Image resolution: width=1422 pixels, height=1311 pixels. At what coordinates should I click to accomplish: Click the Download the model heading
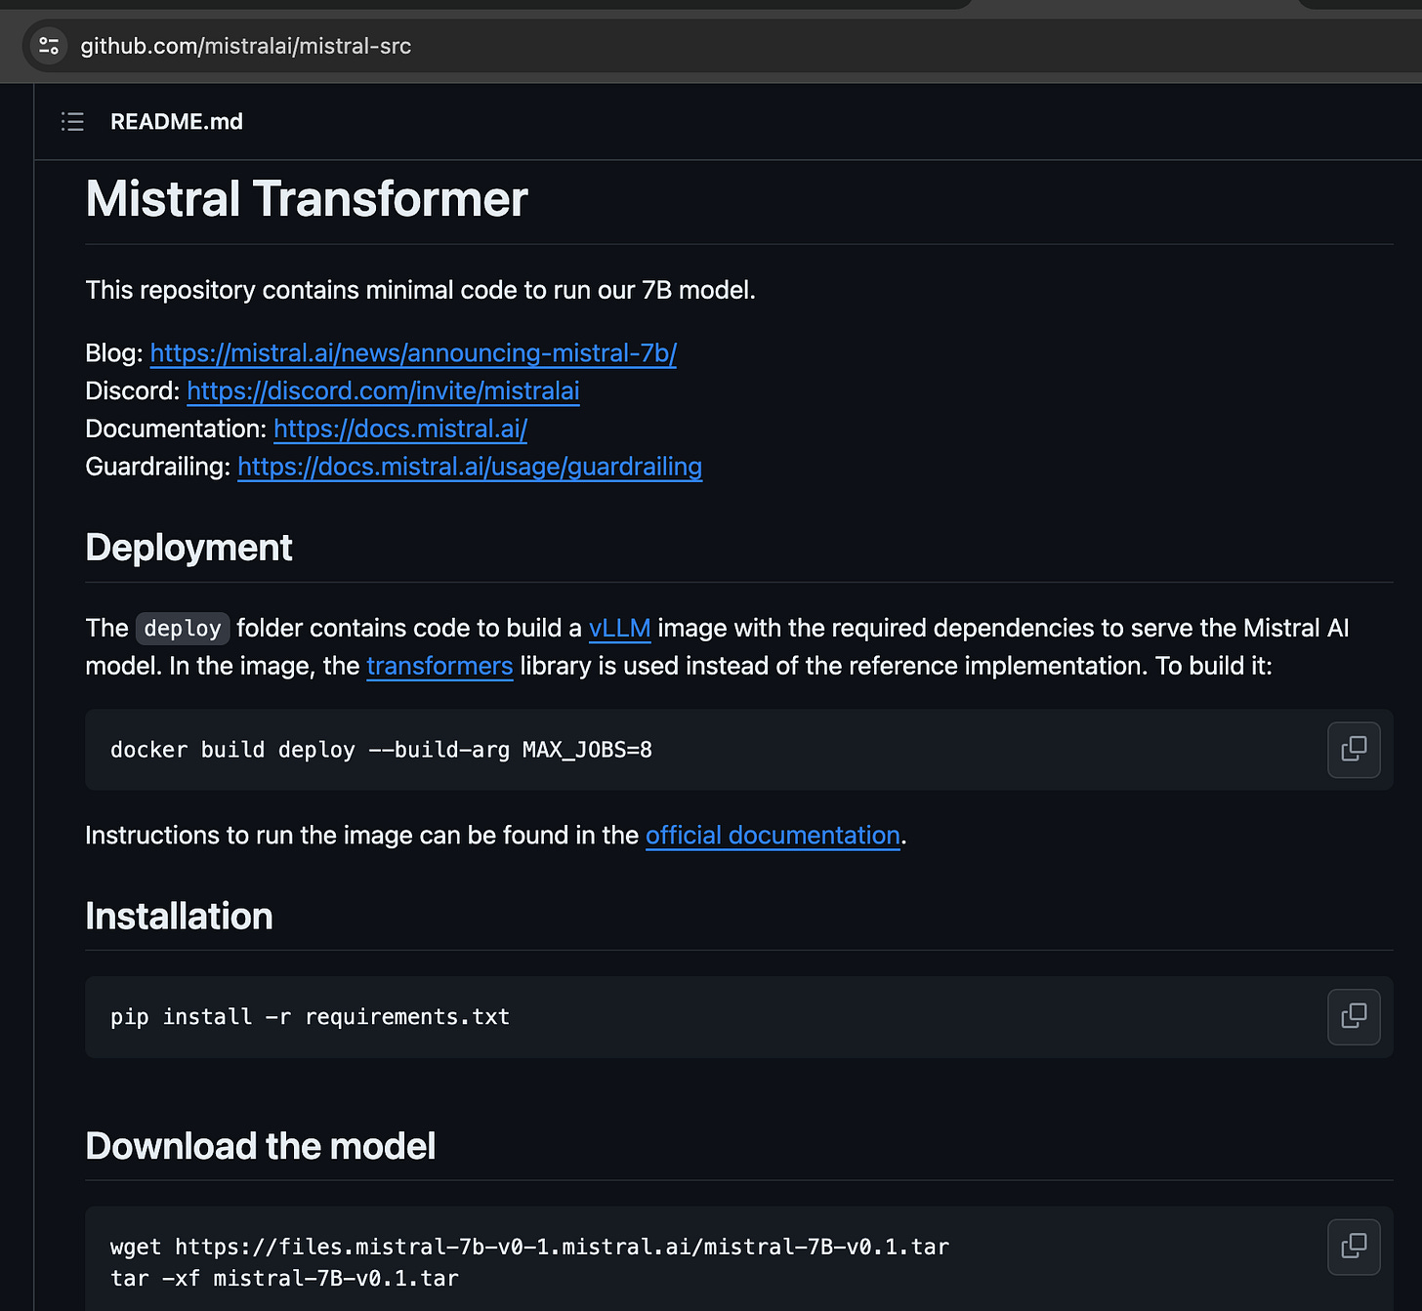tap(260, 1146)
